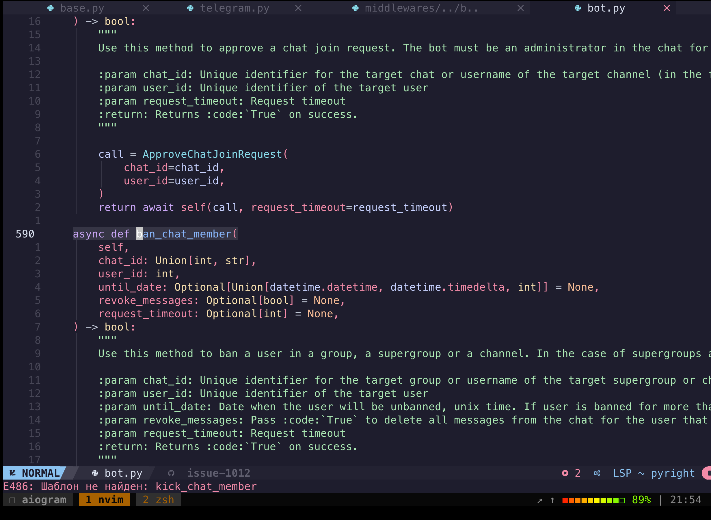
Task: Click the Python icon on the telegram.py tab
Action: tap(190, 8)
